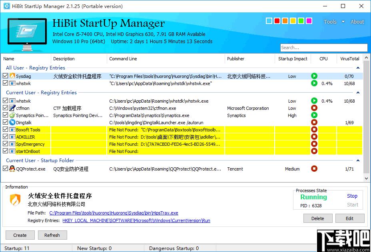The height and width of the screenshot is (252, 371).
Task: Click the Huorong shield icon in Information panel
Action: click(15, 200)
